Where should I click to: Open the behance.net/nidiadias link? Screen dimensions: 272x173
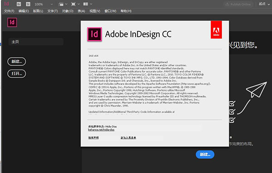[x=101, y=130]
